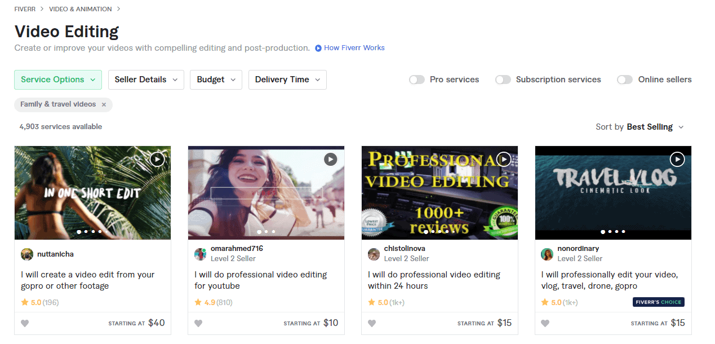Remove the Family & travel videos filter tag
Viewport: 715px width, 344px height.
click(104, 104)
